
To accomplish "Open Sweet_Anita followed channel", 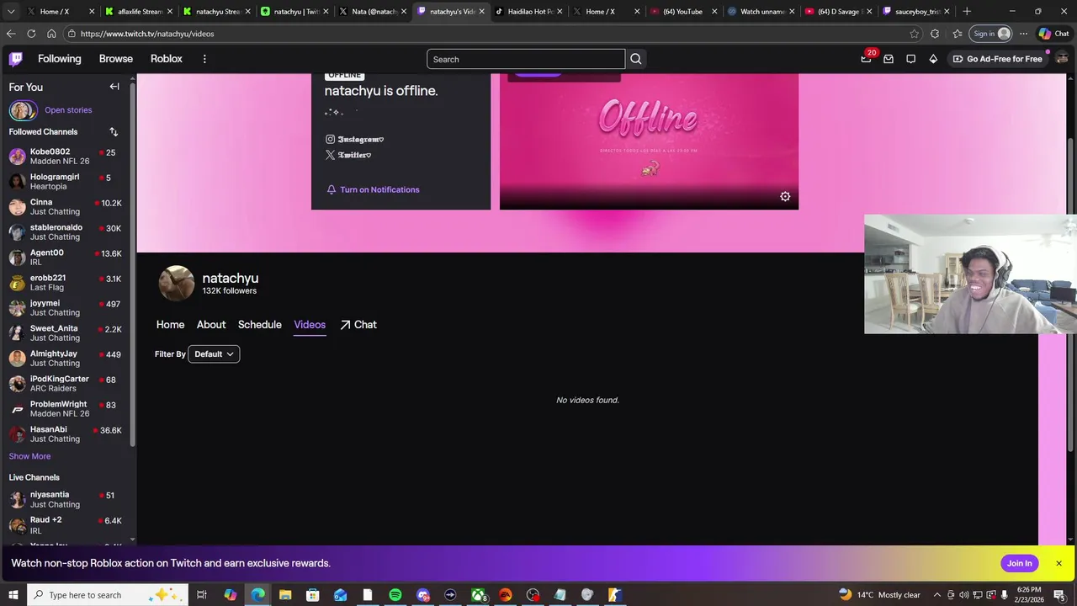I will (x=66, y=333).
